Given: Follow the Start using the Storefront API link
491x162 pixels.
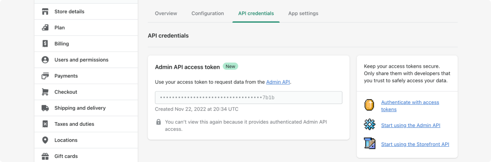Looking at the screenshot, I should [x=415, y=144].
